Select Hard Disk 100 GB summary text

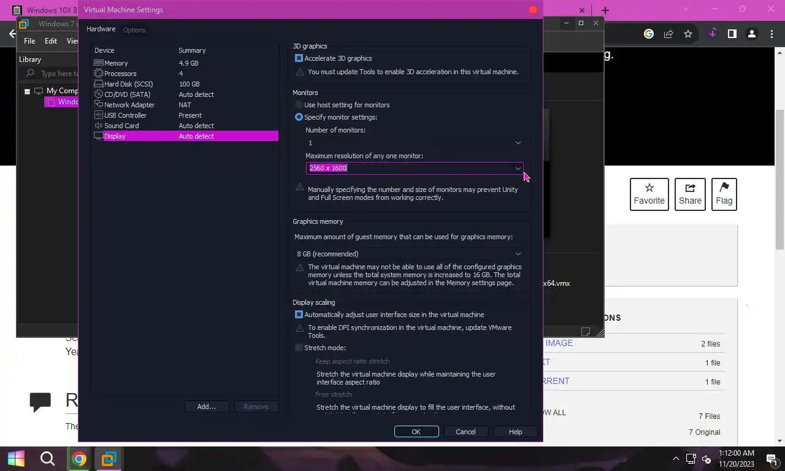[x=189, y=84]
